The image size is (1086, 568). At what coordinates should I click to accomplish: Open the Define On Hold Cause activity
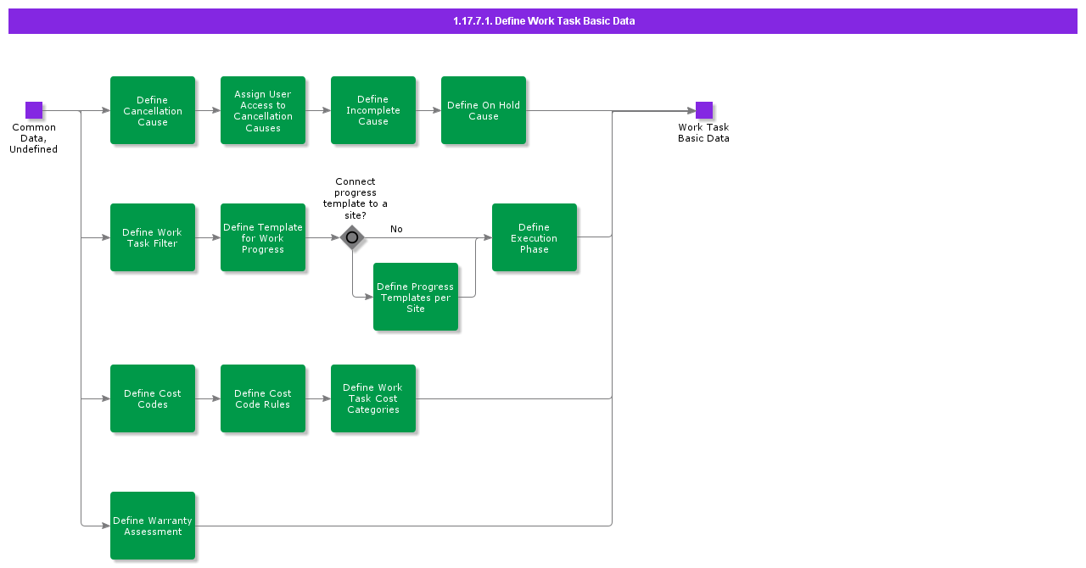(484, 110)
